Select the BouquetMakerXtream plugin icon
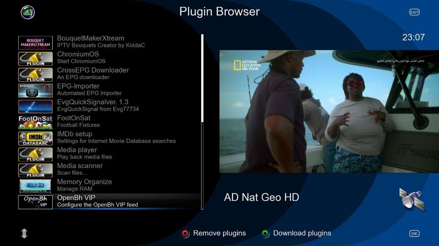 click(35, 43)
